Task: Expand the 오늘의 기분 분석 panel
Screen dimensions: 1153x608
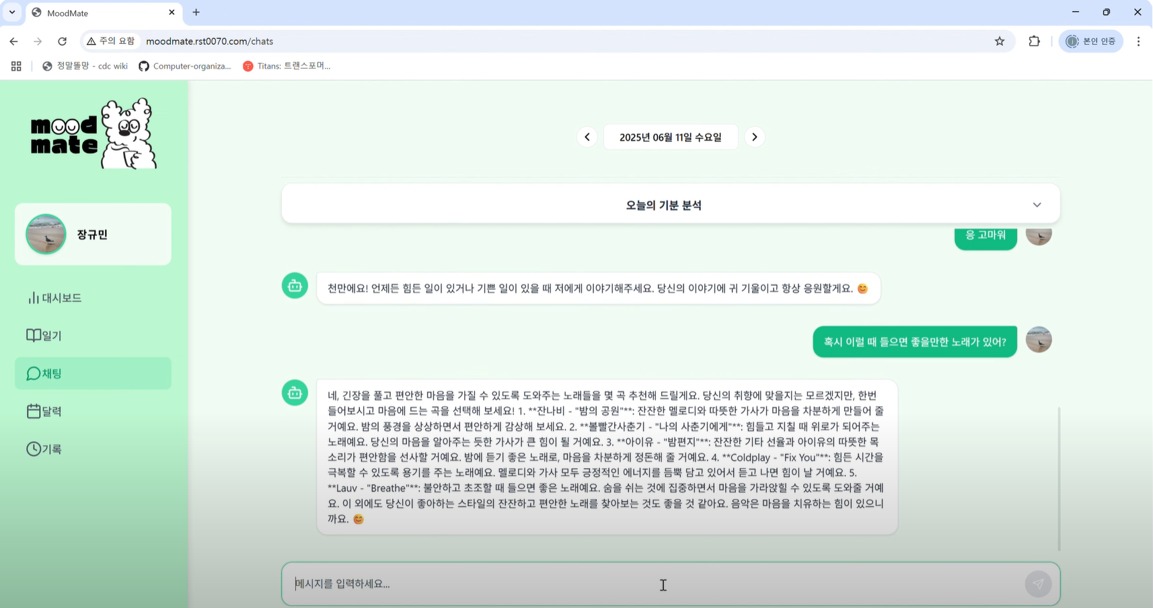Action: (x=1036, y=205)
